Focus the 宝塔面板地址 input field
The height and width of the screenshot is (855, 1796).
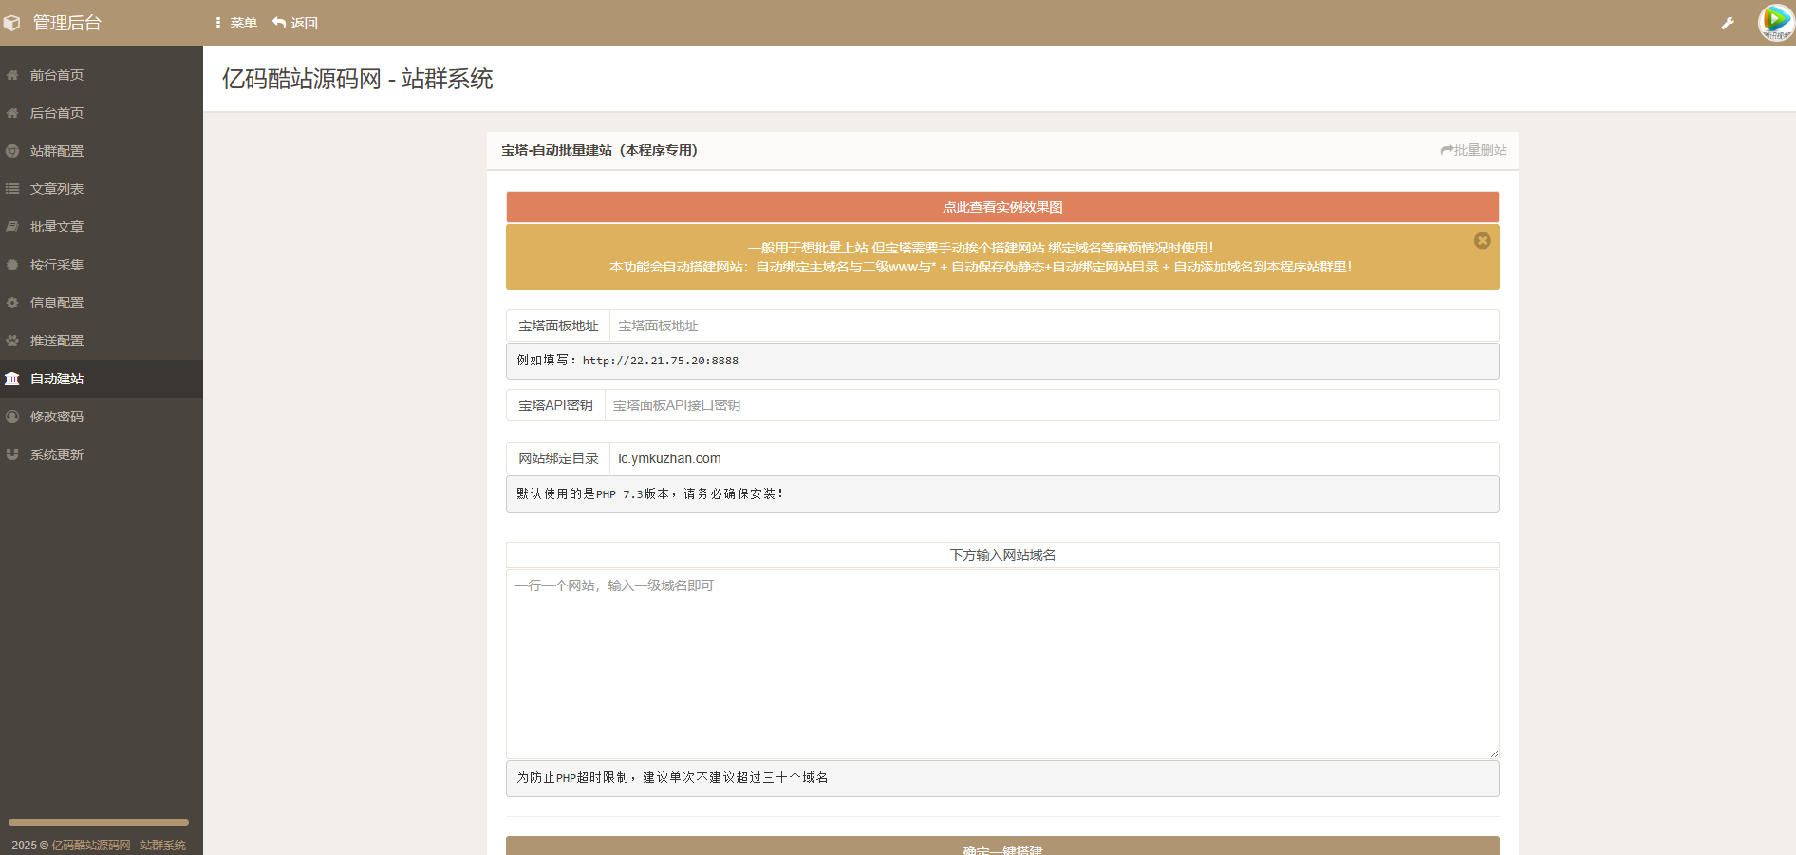point(1054,325)
